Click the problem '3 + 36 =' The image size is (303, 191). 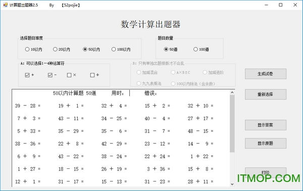pyautogui.click(x=158, y=169)
